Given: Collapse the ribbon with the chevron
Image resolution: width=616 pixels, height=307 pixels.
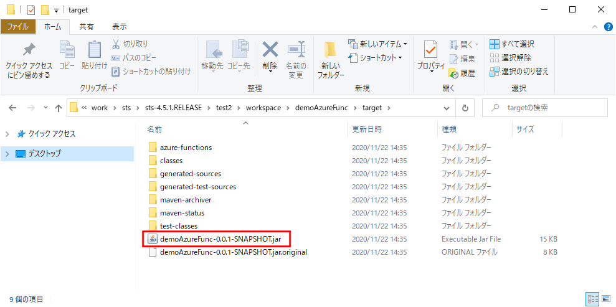Looking at the screenshot, I should click(595, 27).
